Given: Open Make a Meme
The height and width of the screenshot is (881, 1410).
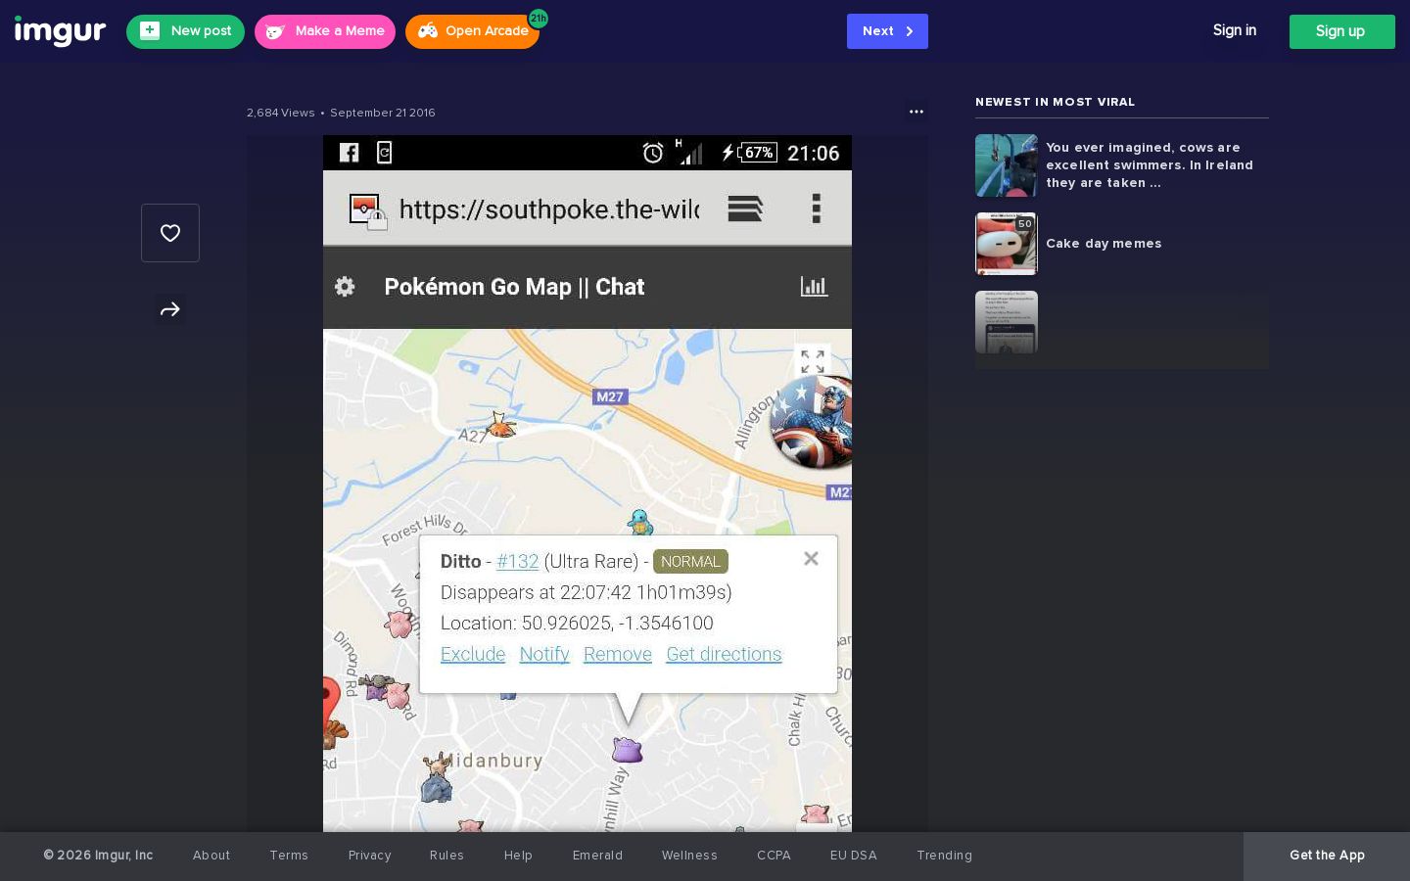Looking at the screenshot, I should [x=325, y=31].
